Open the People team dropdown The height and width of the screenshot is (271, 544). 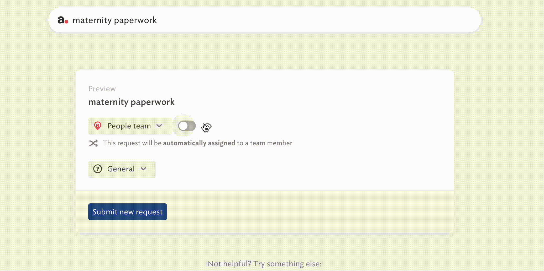coord(130,126)
